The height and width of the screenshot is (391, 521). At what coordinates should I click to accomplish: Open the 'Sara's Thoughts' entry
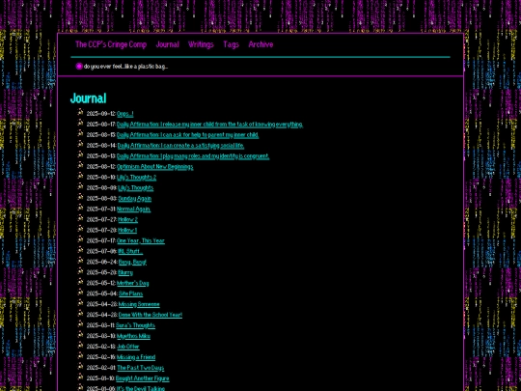click(136, 325)
